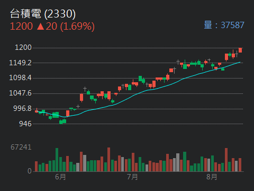Click the 6月 date axis label
Image resolution: width=254 pixels, height=191 pixels.
pos(60,177)
